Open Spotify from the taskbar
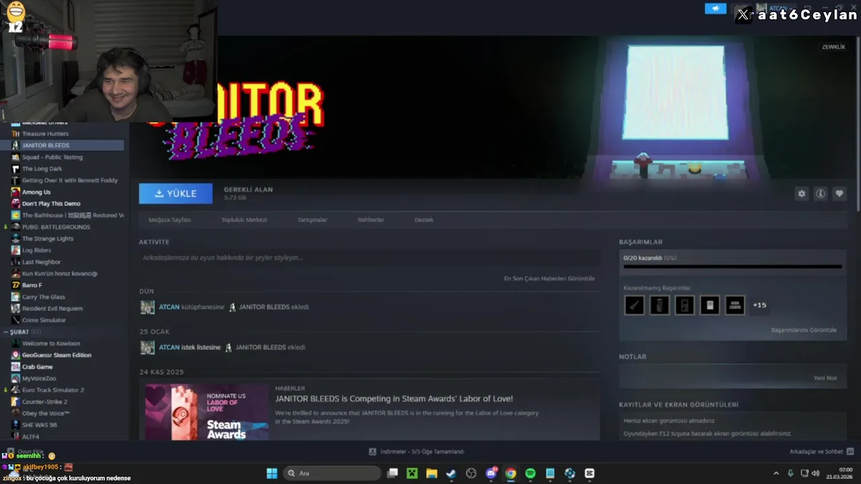Image resolution: width=861 pixels, height=484 pixels. click(x=530, y=473)
